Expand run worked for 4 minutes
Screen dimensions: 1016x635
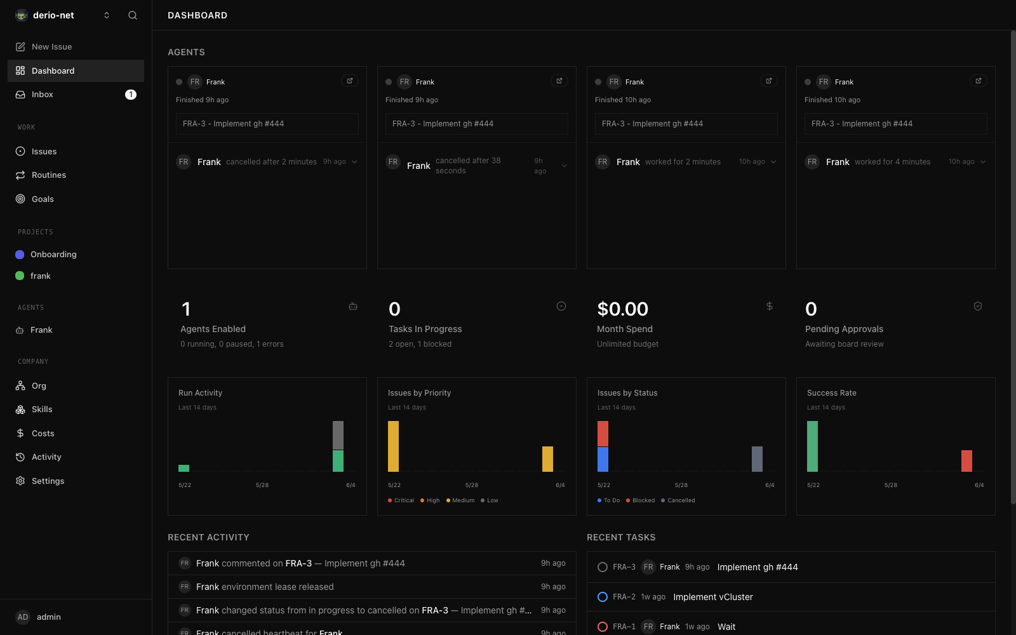point(983,162)
